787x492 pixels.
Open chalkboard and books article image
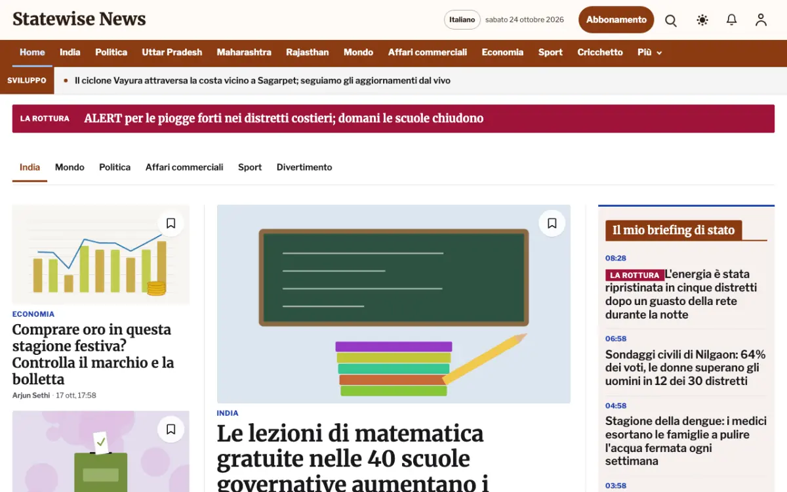pyautogui.click(x=393, y=304)
